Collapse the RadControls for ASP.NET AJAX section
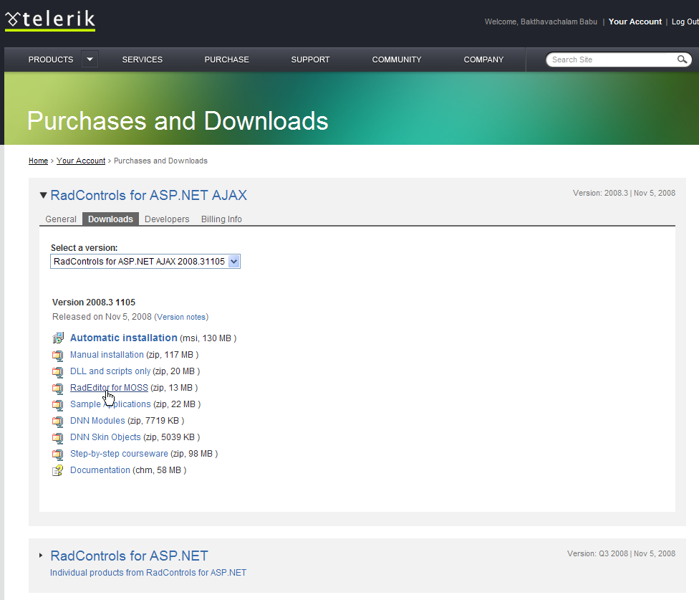Screen dimensions: 699x600 (43, 195)
